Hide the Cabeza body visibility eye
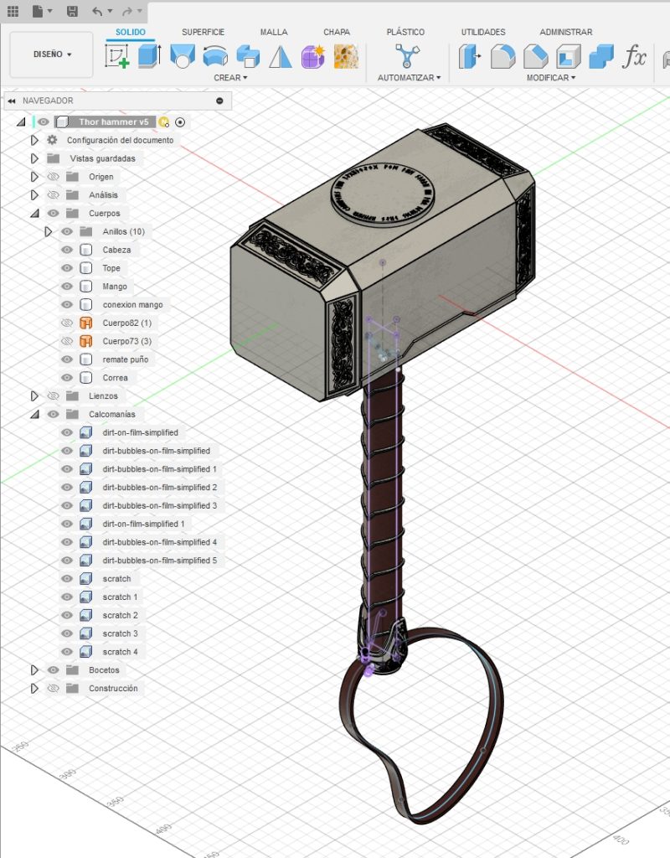Viewport: 670px width, 858px height. (x=67, y=250)
